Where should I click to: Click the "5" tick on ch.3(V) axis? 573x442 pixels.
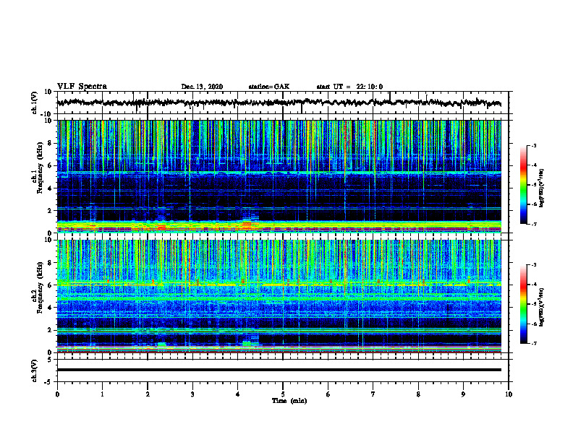51,360
